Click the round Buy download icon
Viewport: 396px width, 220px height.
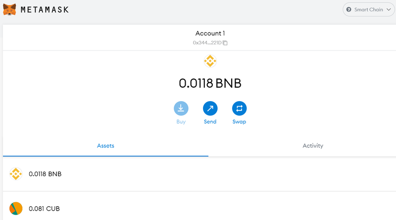181,108
